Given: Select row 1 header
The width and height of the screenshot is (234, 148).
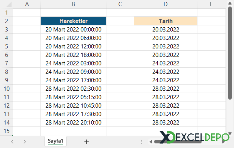Looking at the screenshot, I should coord(7,13).
